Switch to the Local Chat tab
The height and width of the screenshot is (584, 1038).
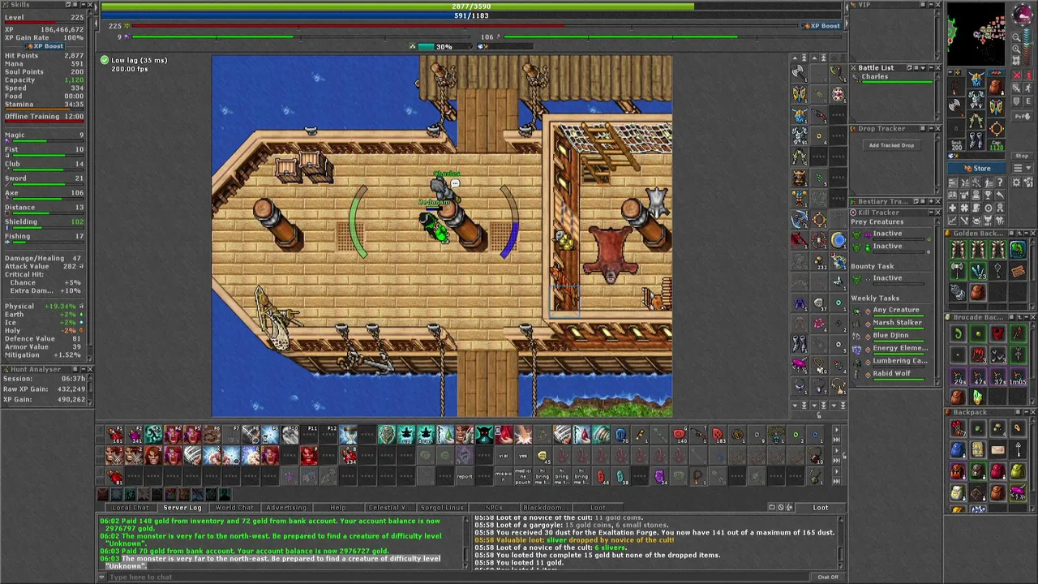(x=130, y=508)
